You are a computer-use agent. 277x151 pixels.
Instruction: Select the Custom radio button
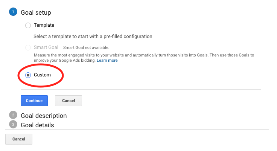[28, 75]
